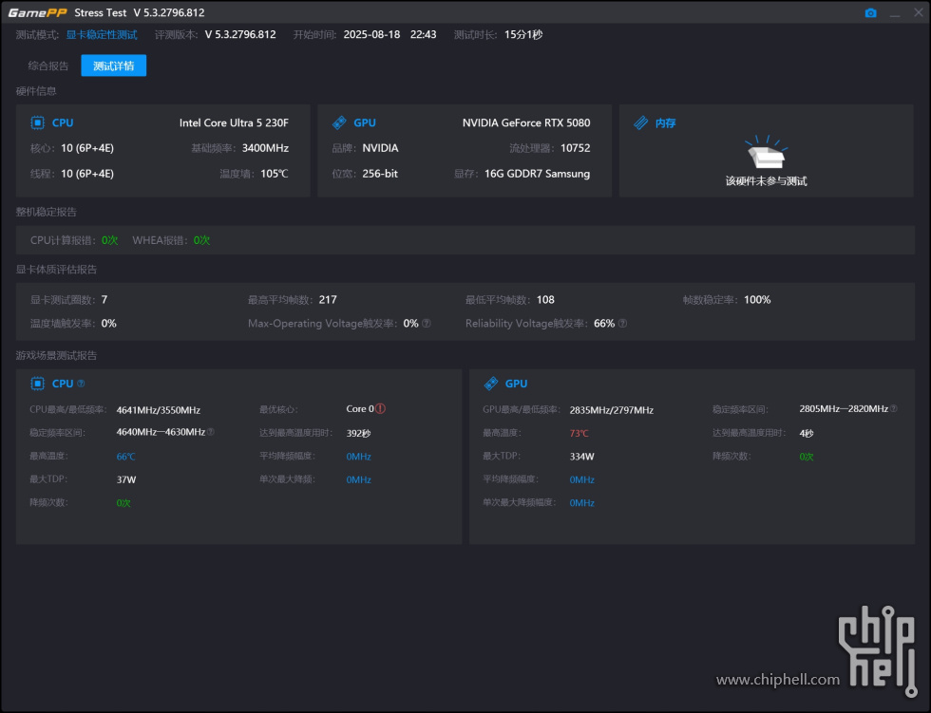Click the GPU 平均降频幅度 0MHz value
This screenshot has width=931, height=713.
click(x=581, y=479)
